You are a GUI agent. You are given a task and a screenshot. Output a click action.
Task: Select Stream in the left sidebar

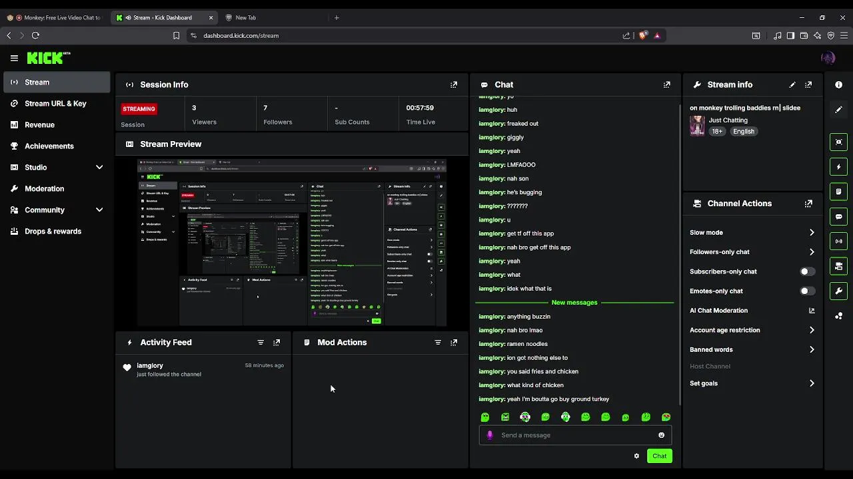57,82
